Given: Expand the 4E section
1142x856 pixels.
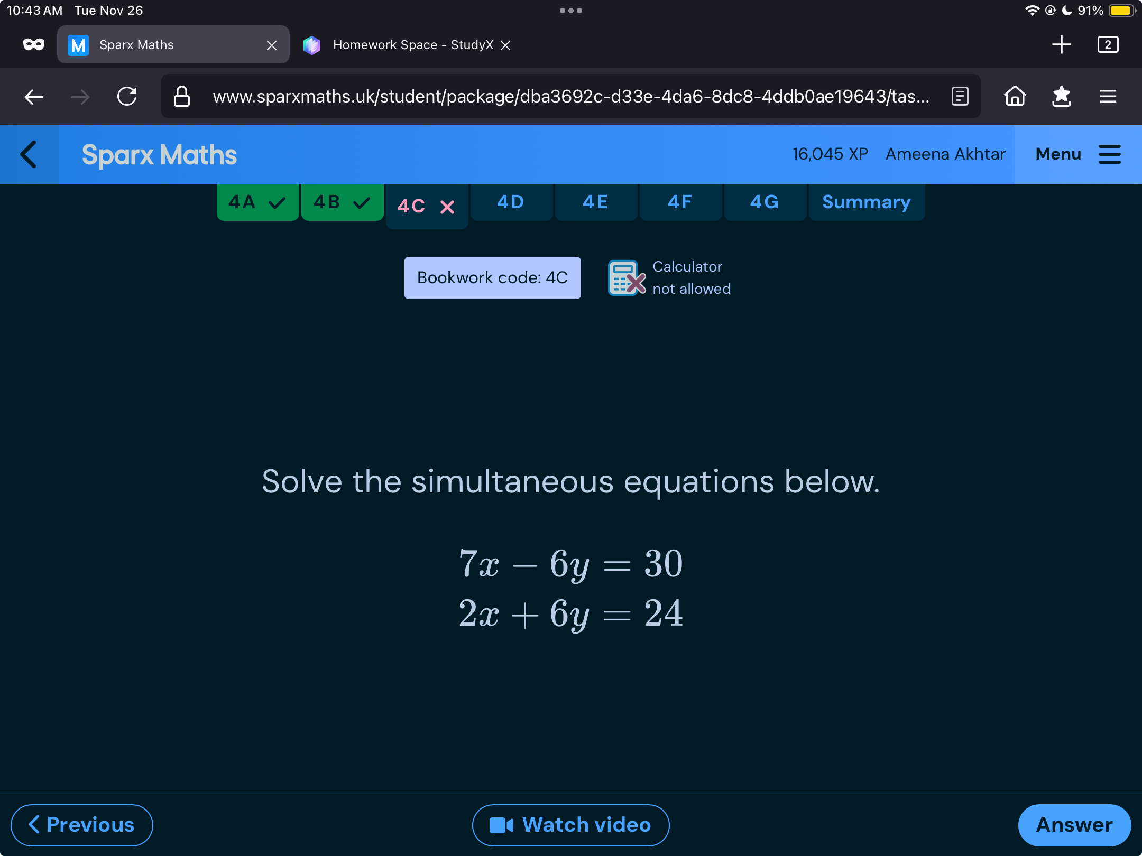Looking at the screenshot, I should [593, 202].
